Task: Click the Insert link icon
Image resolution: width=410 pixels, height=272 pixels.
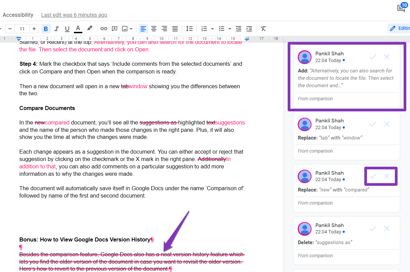Action: 104,29
